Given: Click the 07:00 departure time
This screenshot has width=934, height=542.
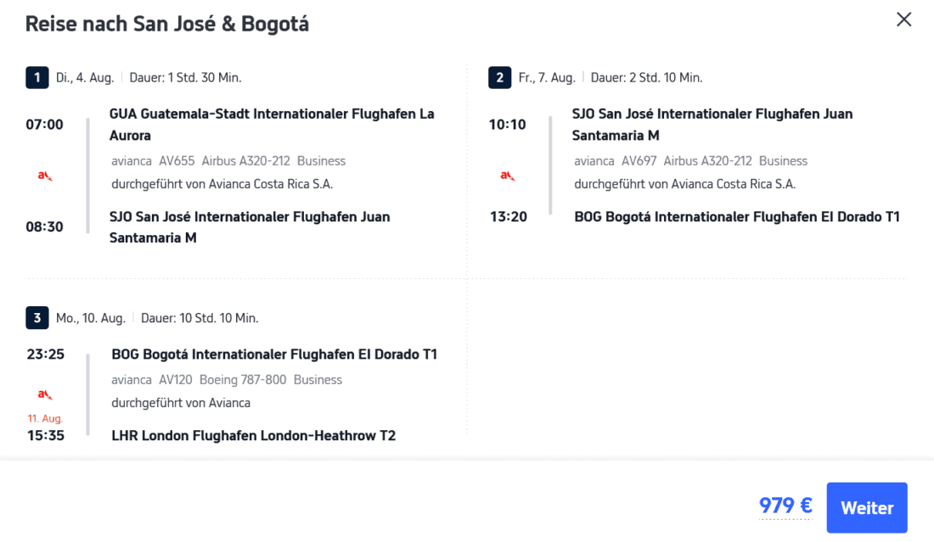Looking at the screenshot, I should (44, 124).
